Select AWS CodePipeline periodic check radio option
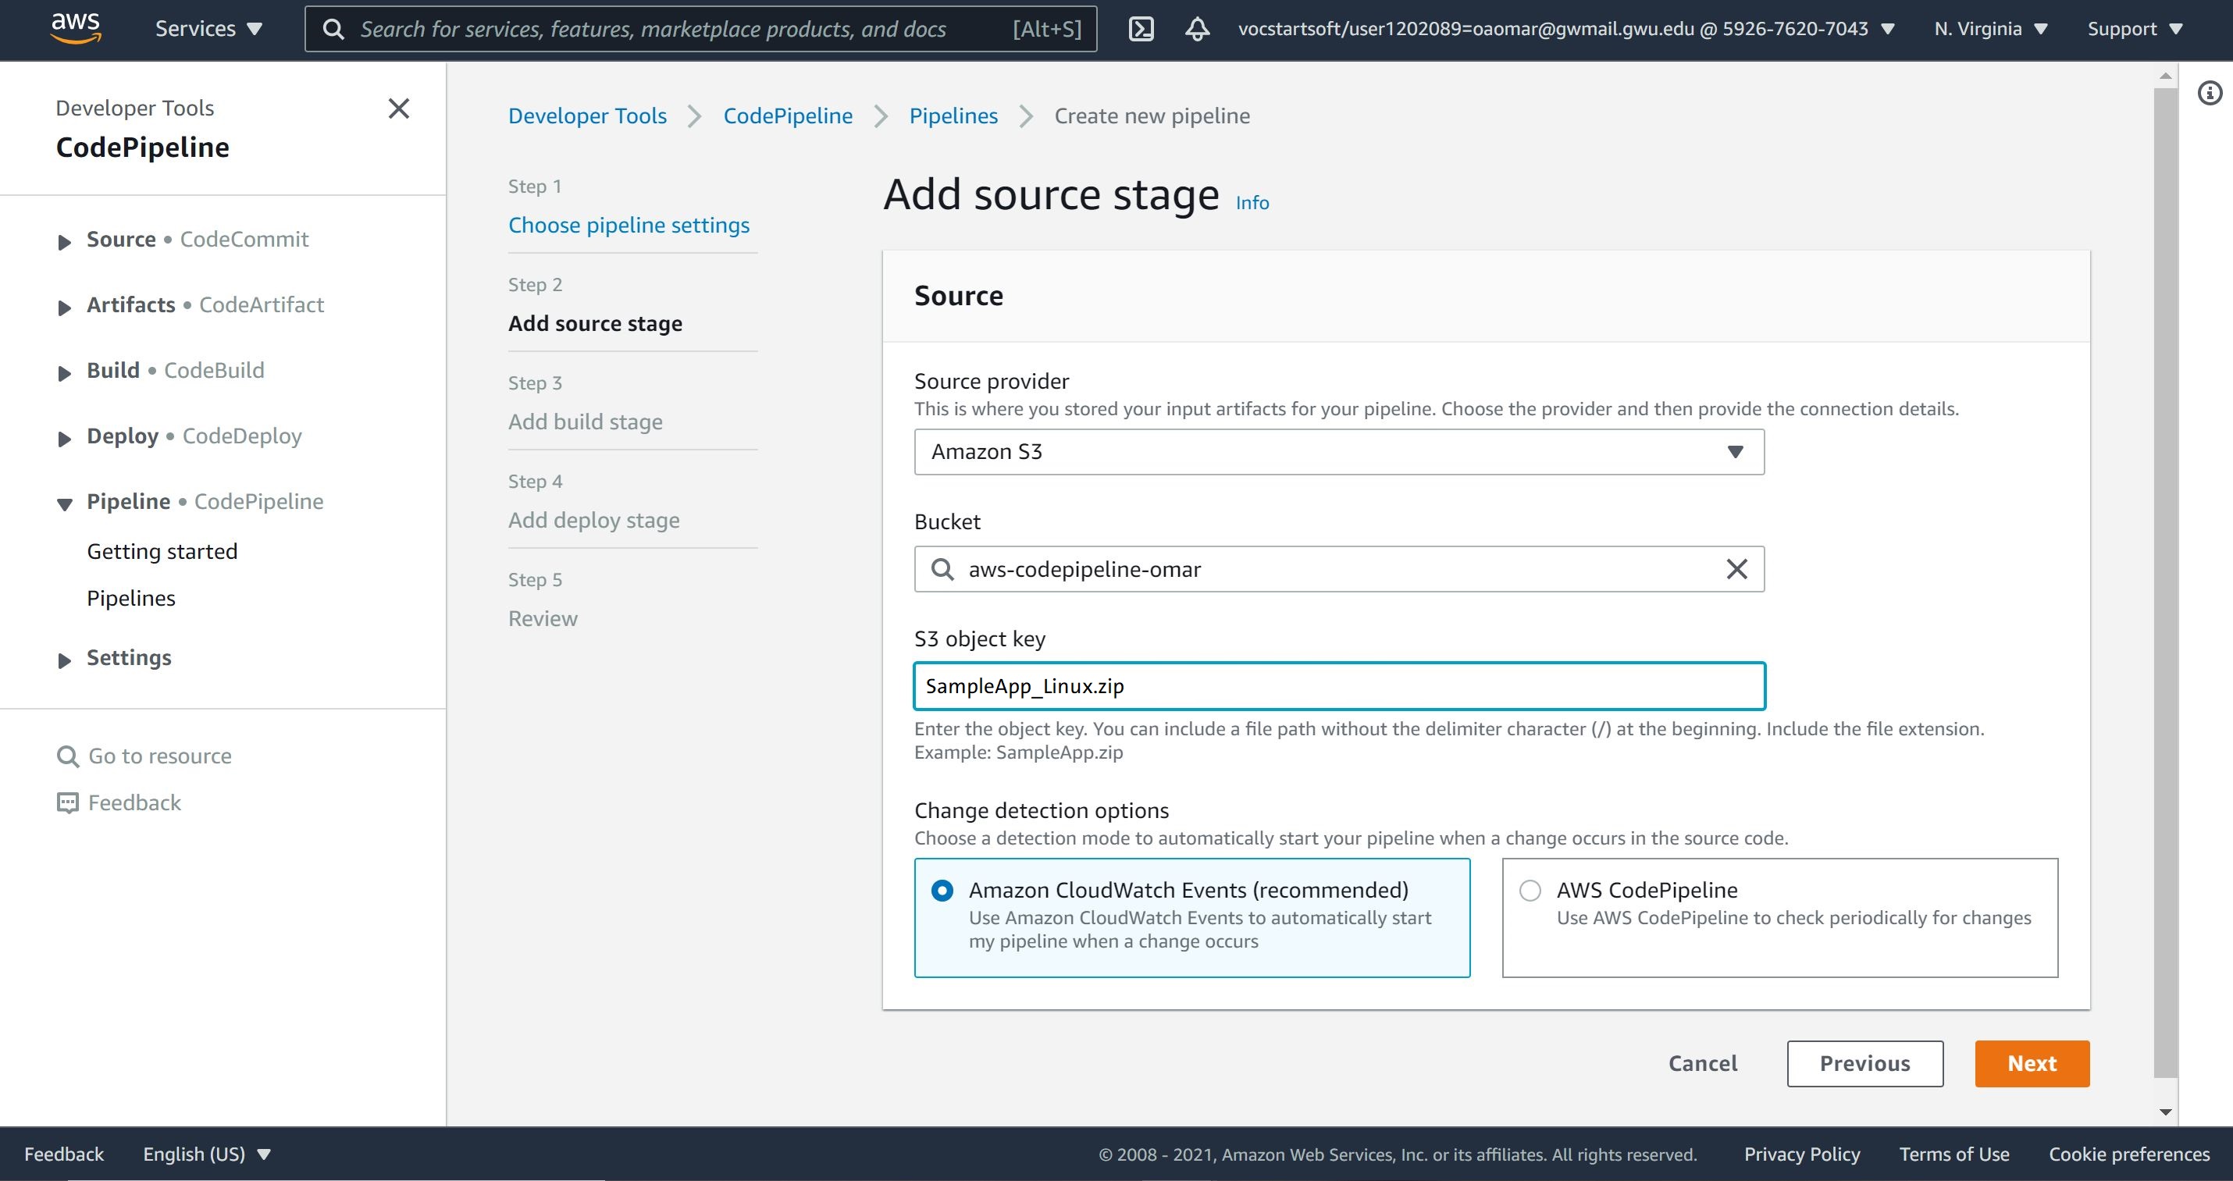 (x=1530, y=891)
